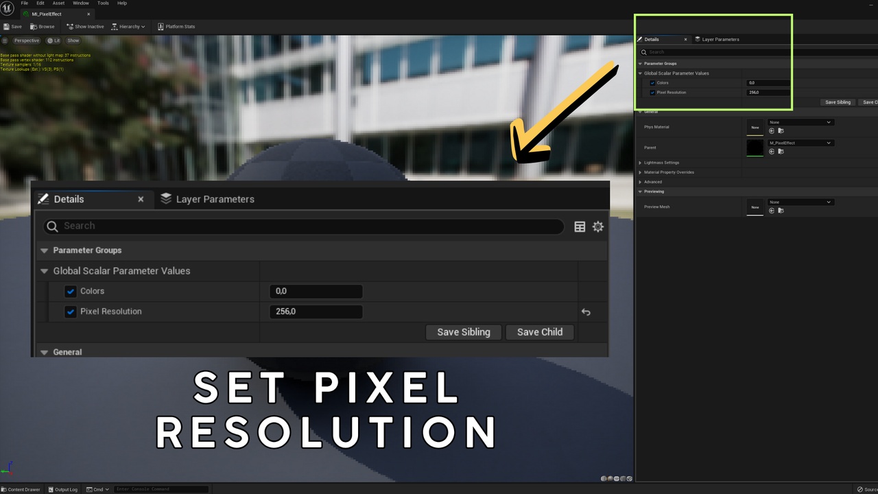Image resolution: width=878 pixels, height=494 pixels.
Task: Toggle Pixel Resolution checkbox in small right panel
Action: pyautogui.click(x=652, y=93)
